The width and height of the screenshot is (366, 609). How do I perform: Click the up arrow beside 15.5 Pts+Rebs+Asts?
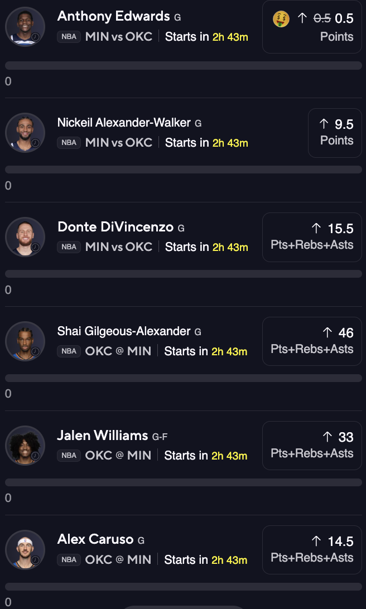(x=317, y=229)
